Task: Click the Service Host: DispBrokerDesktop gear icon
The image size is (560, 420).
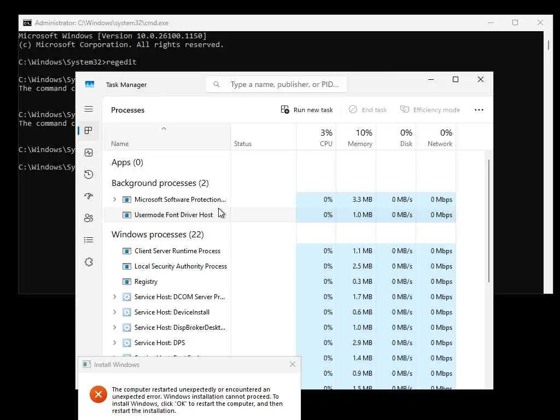Action: [127, 328]
